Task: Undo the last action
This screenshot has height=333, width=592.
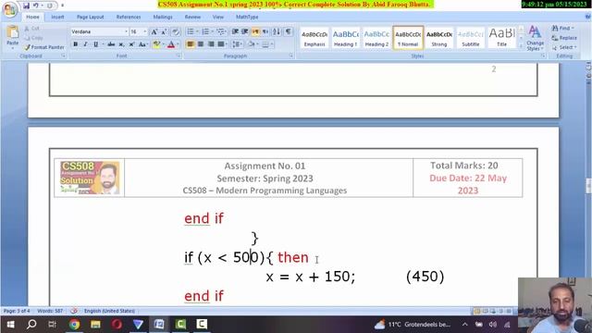Action: click(x=36, y=6)
